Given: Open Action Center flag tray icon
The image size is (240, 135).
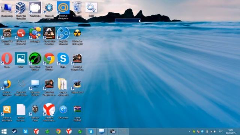Looking at the screenshot, I should [x=198, y=132].
